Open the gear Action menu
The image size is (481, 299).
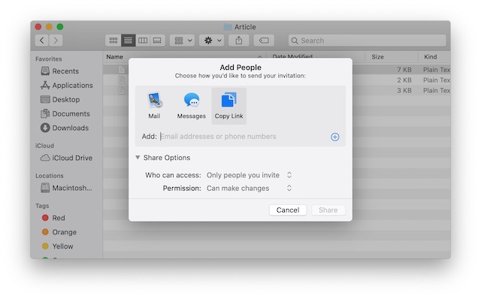(x=212, y=40)
